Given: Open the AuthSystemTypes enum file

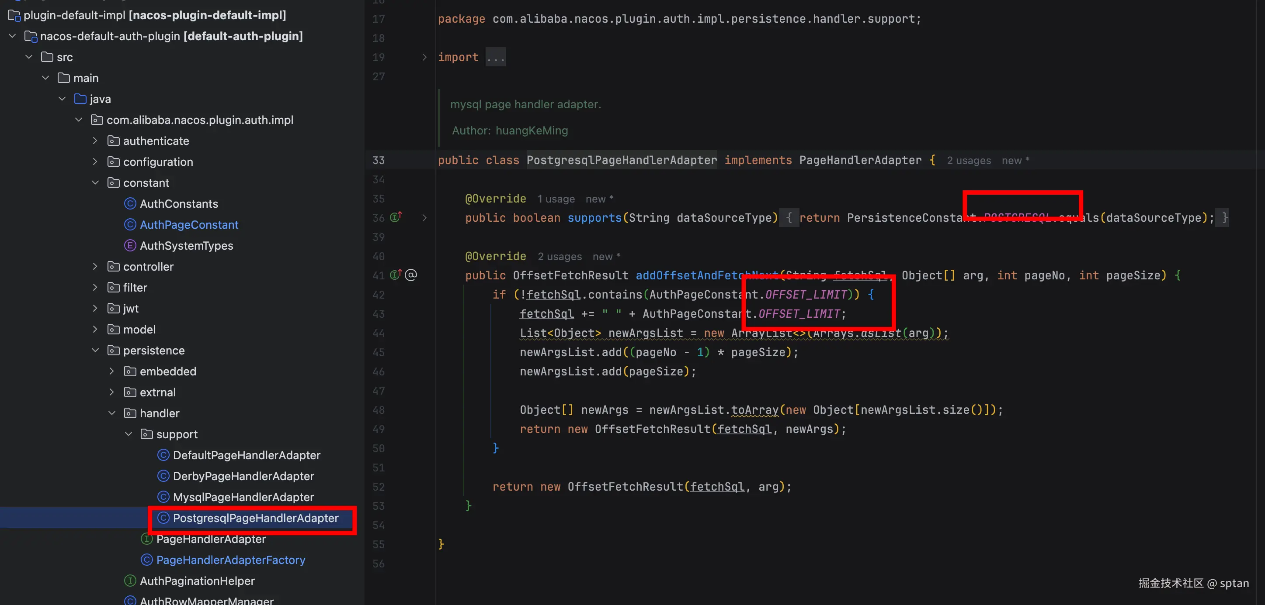Looking at the screenshot, I should [x=186, y=246].
